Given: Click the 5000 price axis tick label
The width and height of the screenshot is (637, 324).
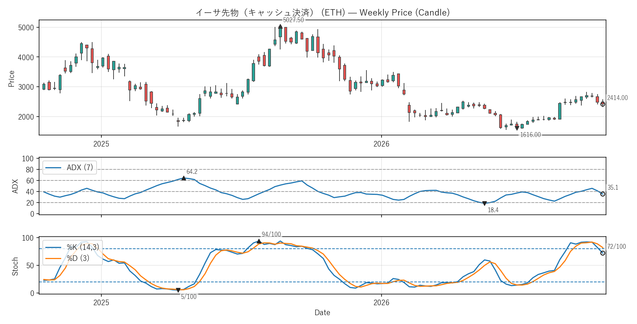Looking at the screenshot, I should pos(26,28).
